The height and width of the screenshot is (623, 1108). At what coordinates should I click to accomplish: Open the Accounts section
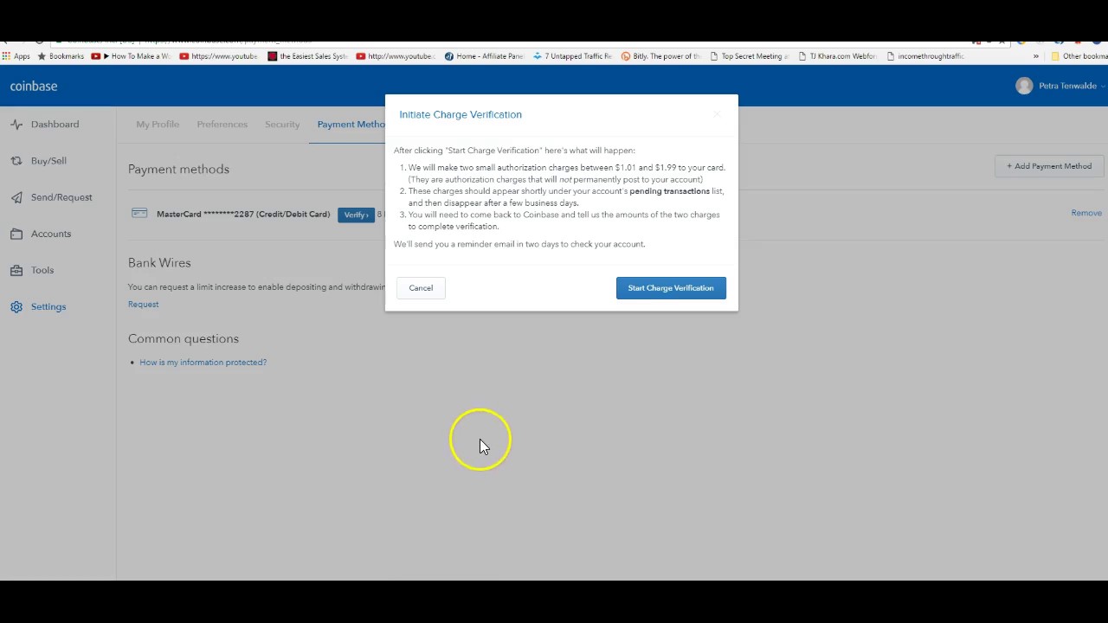51,234
